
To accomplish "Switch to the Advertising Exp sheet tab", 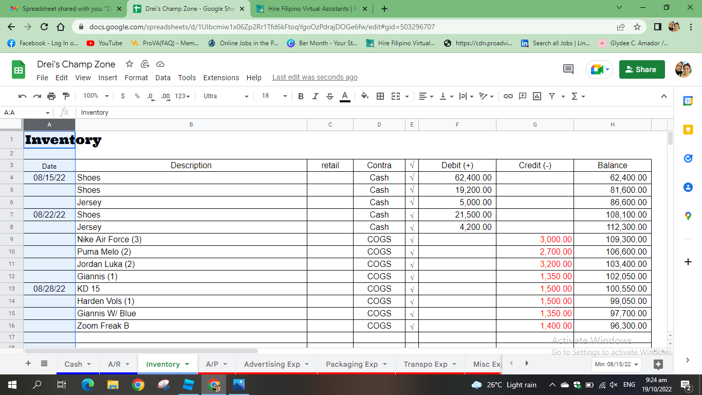I will tap(276, 364).
